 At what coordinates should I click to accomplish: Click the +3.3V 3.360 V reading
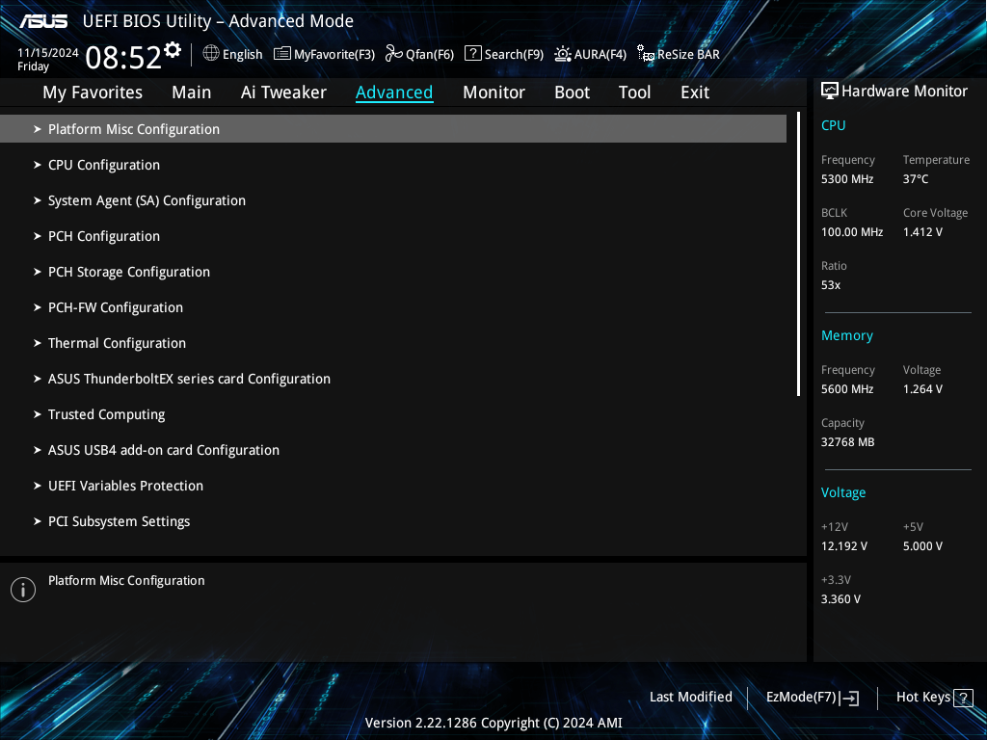[840, 599]
